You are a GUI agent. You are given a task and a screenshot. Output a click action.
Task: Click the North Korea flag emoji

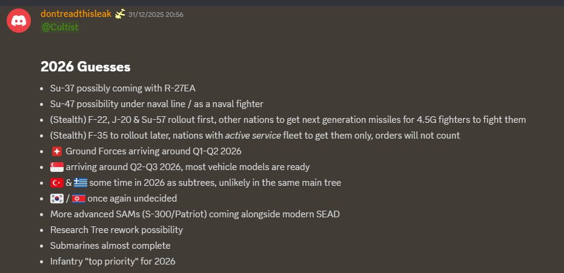click(79, 198)
